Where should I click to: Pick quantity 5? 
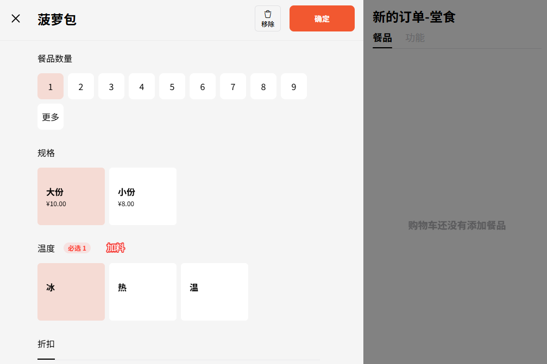click(x=172, y=86)
